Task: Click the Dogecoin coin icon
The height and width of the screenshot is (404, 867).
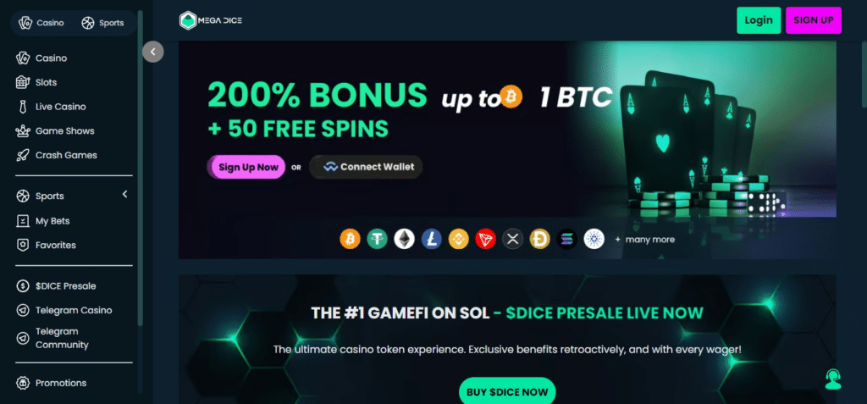Action: 539,239
